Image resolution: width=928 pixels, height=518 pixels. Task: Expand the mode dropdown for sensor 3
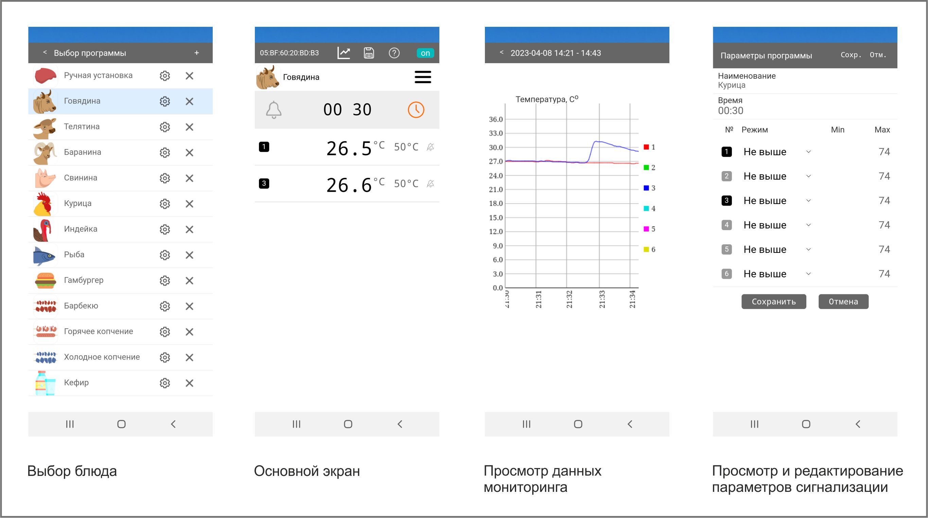809,201
